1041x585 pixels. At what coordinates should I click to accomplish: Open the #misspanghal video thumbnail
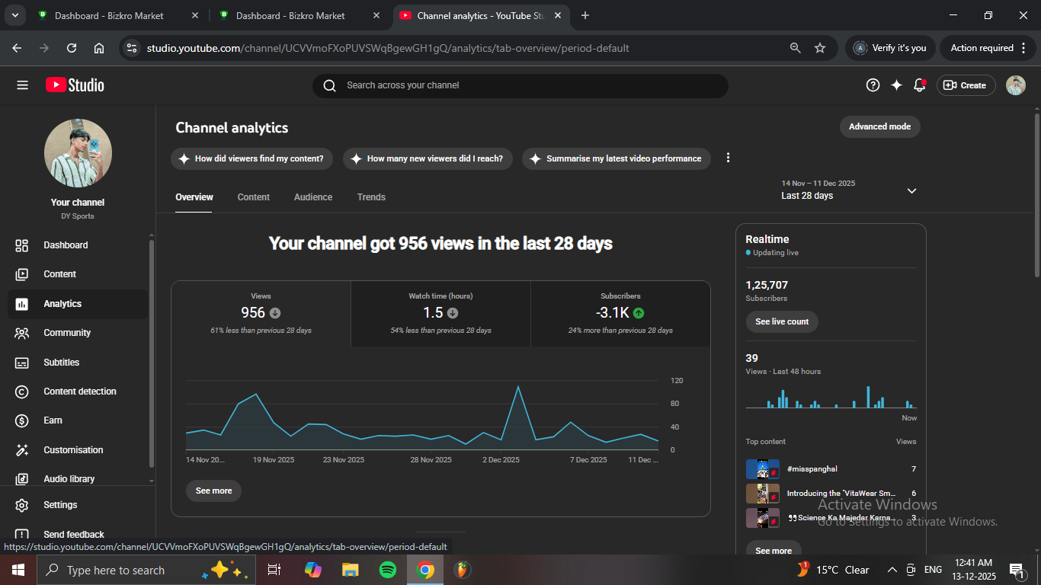tap(762, 469)
